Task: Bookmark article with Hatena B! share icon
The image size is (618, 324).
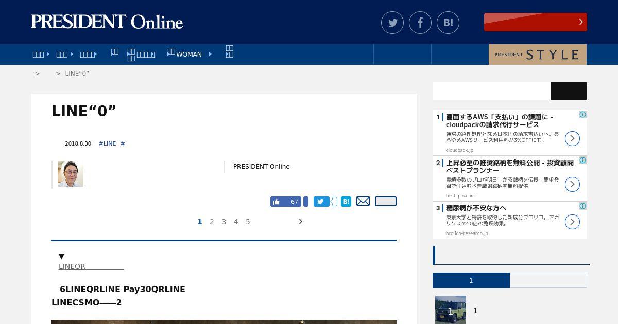Action: pyautogui.click(x=346, y=202)
